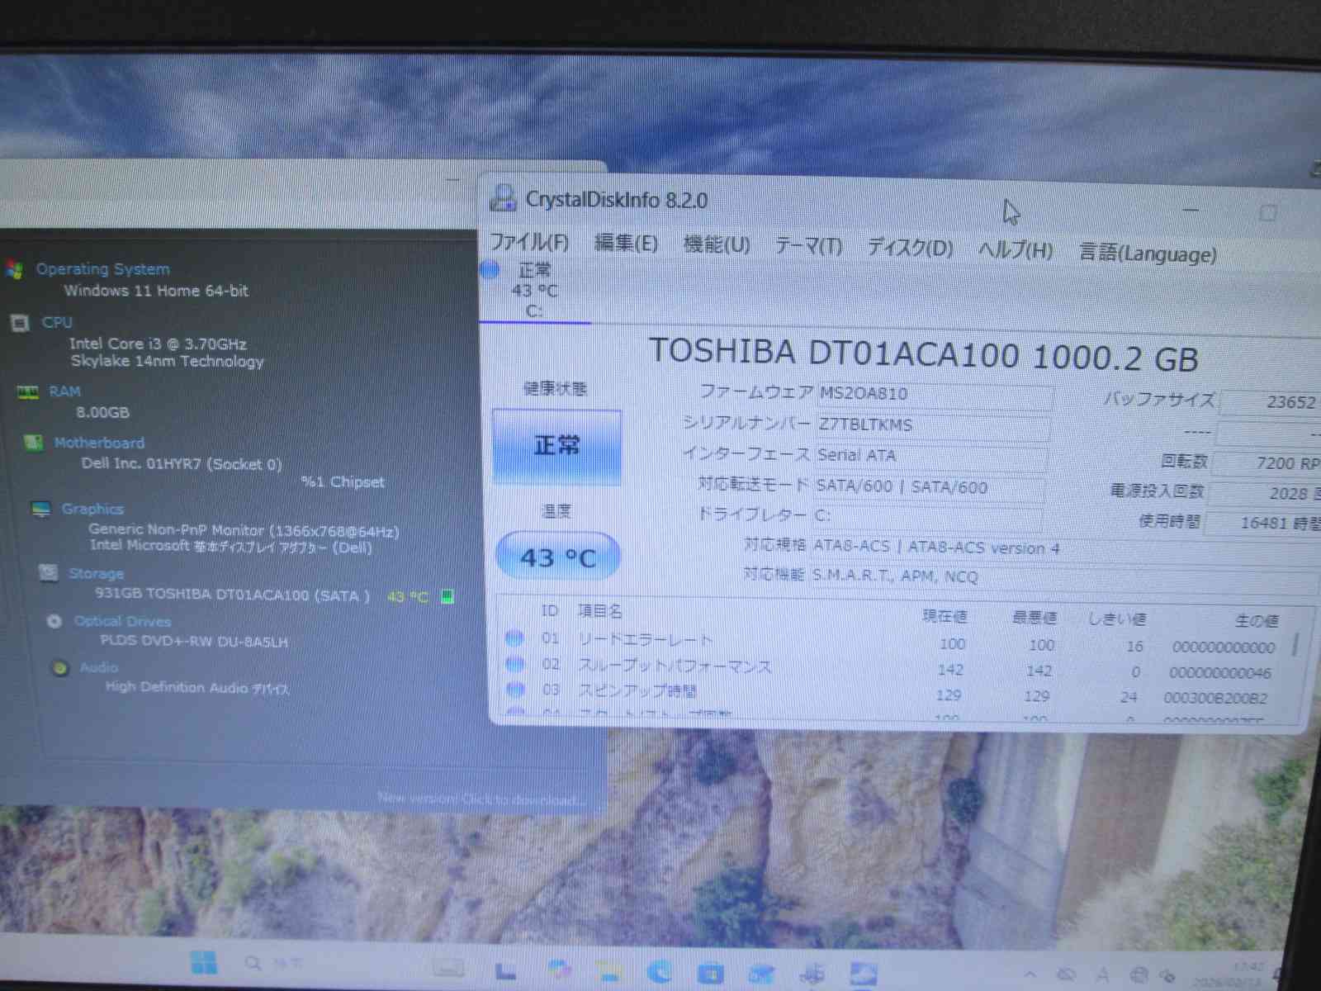Click the CPU chip icon in Speccy
1321x991 pixels.
pyautogui.click(x=20, y=323)
